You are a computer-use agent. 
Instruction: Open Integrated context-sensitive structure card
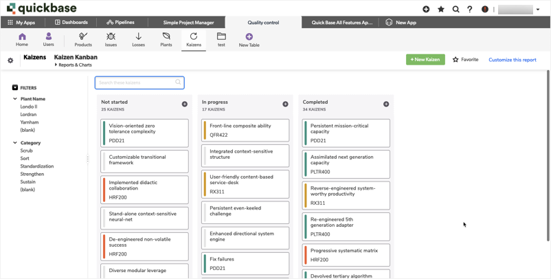click(x=245, y=156)
